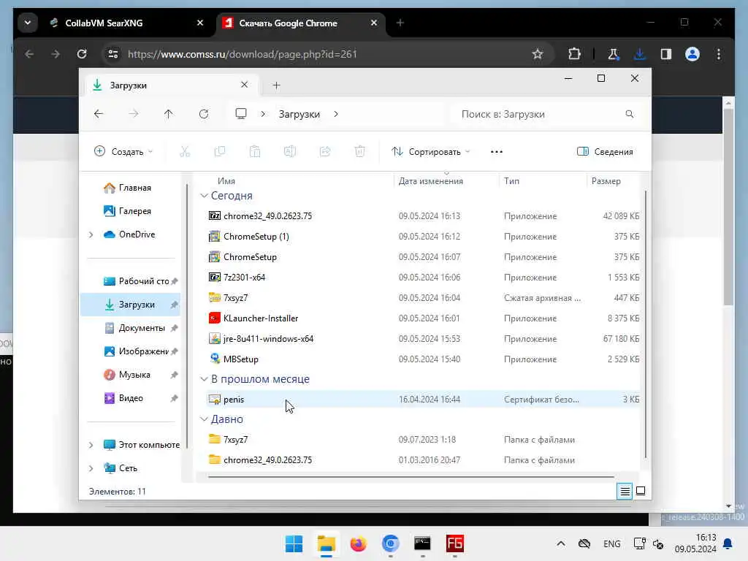The height and width of the screenshot is (561, 748).
Task: Refresh the Загрузки folder view
Action: click(x=204, y=114)
